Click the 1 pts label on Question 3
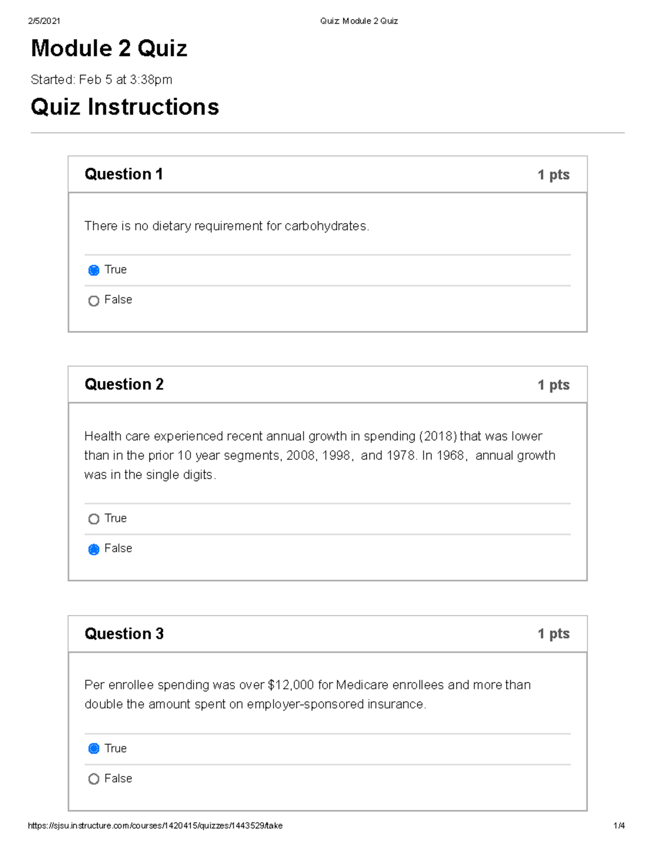This screenshot has width=654, height=847. [553, 634]
